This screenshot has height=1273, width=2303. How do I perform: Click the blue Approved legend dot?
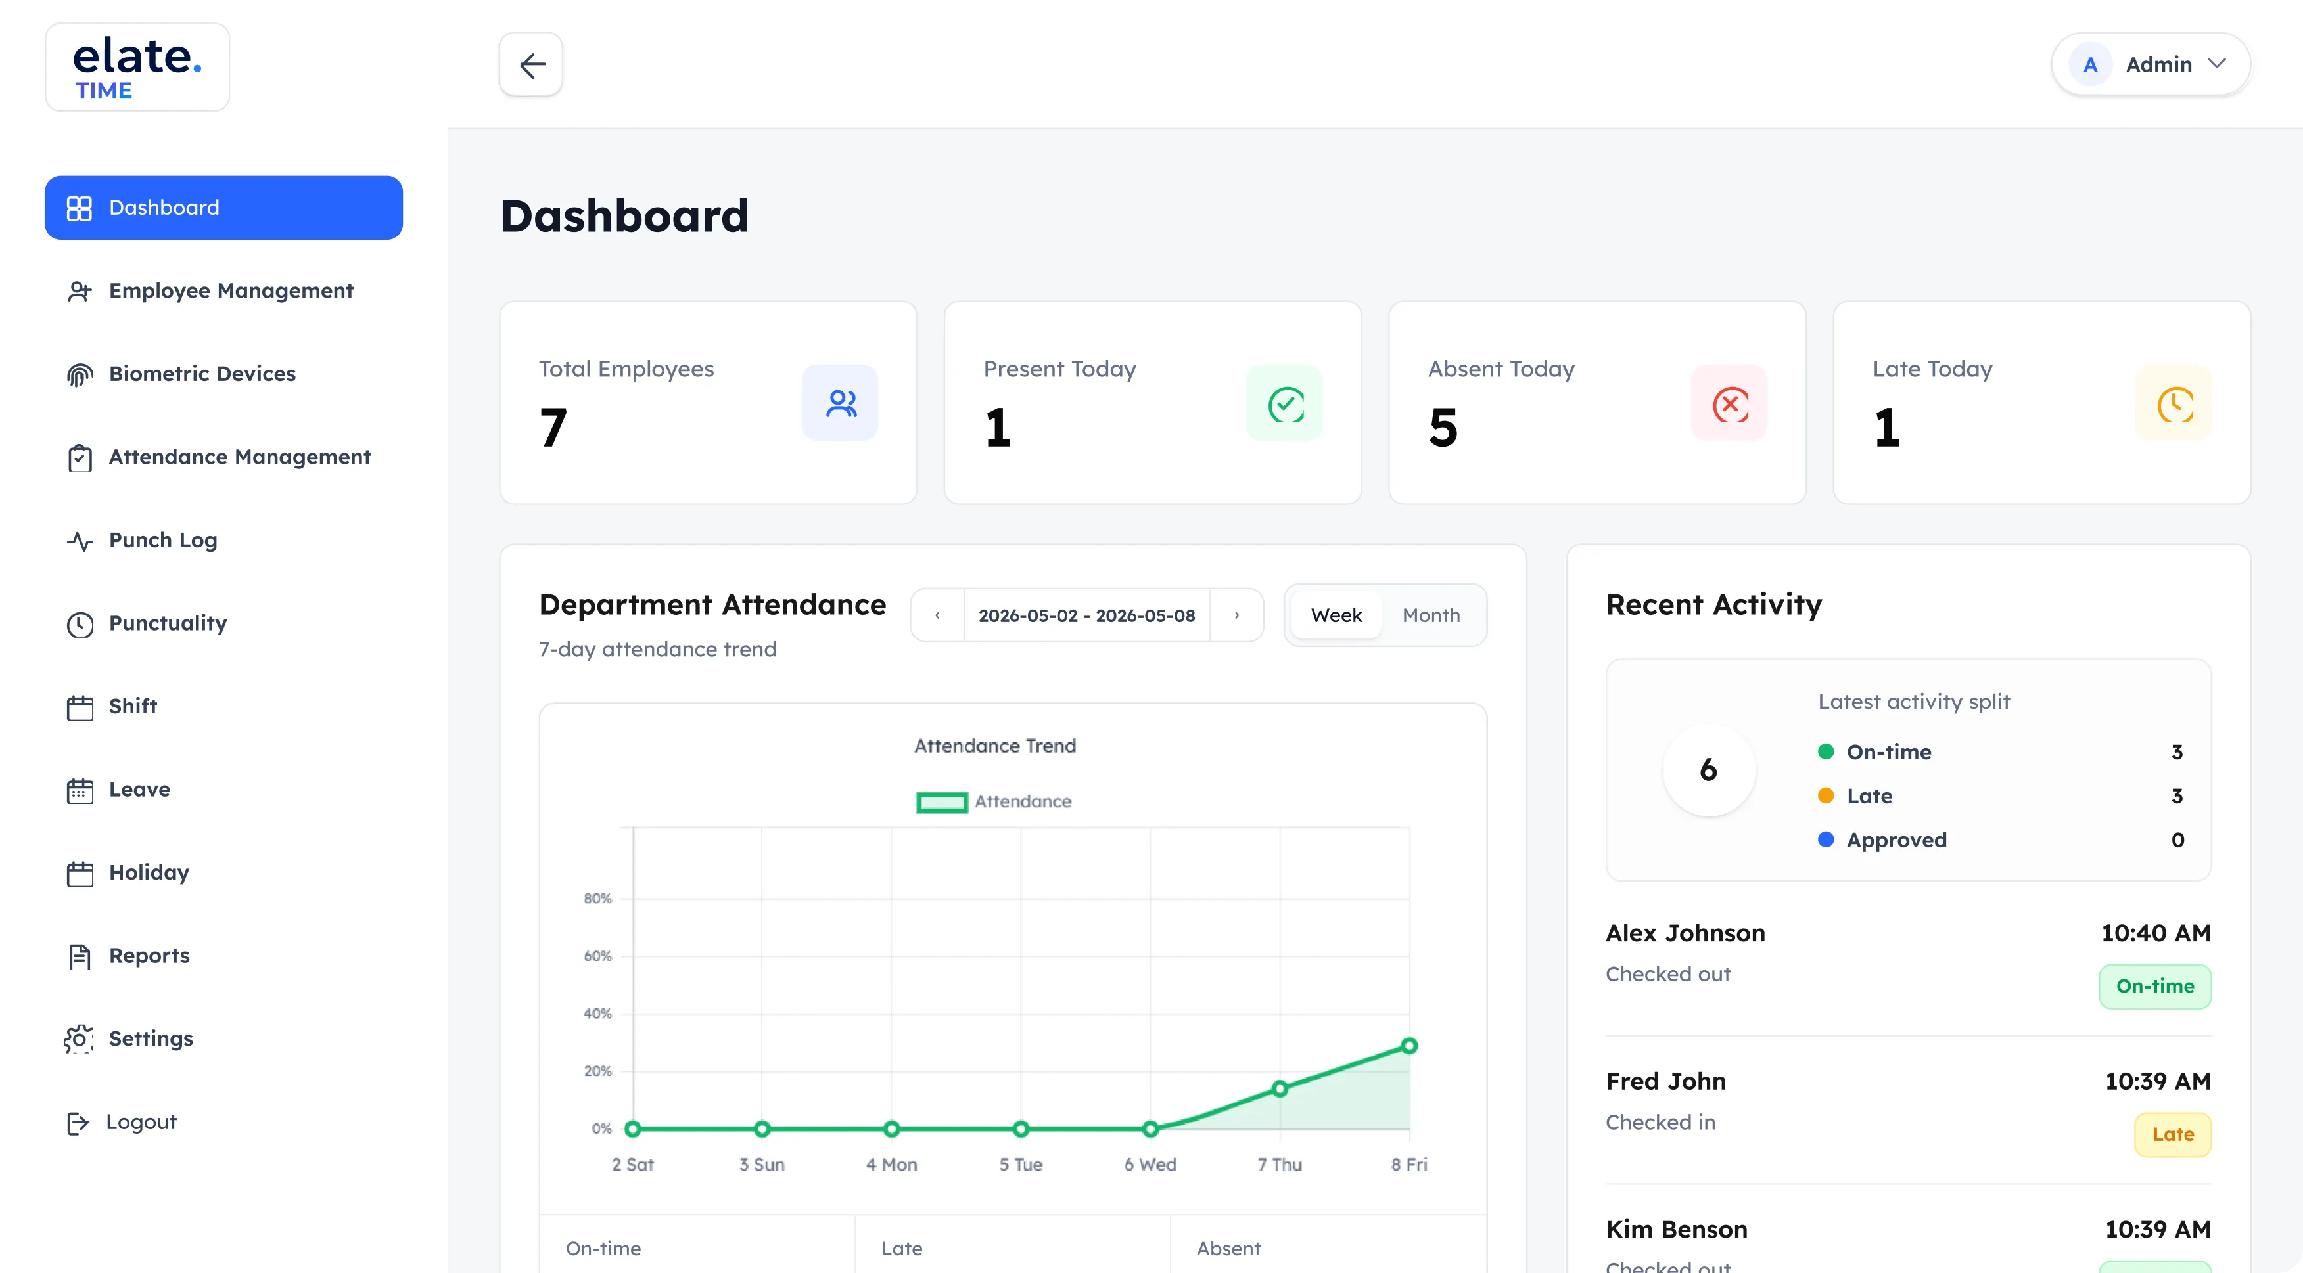(x=1826, y=839)
